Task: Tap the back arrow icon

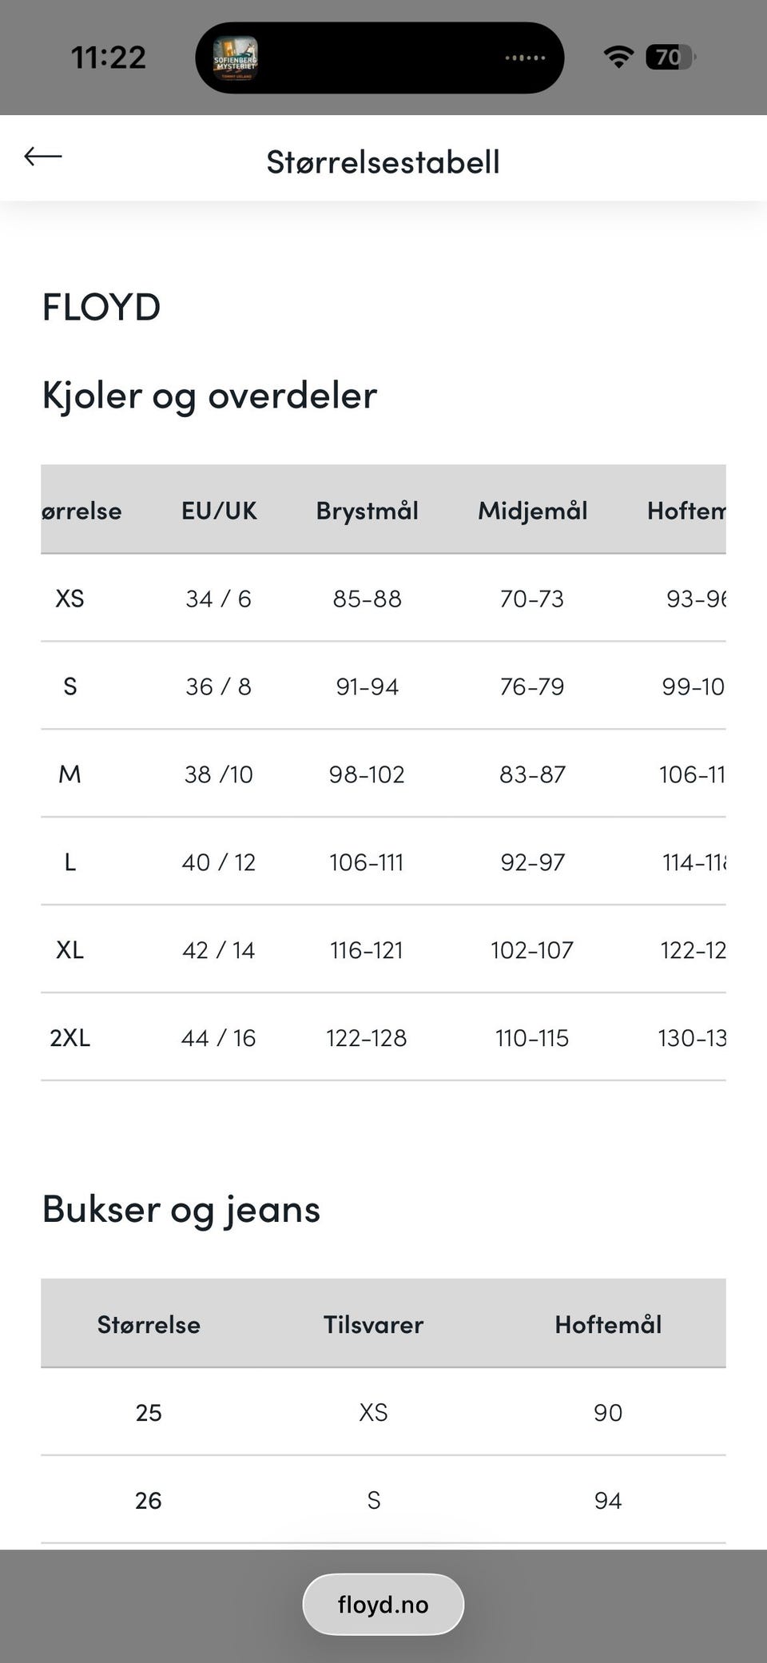Action: click(43, 157)
